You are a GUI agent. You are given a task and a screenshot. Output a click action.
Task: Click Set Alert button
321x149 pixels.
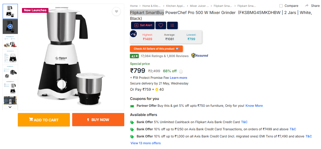pos(143,25)
